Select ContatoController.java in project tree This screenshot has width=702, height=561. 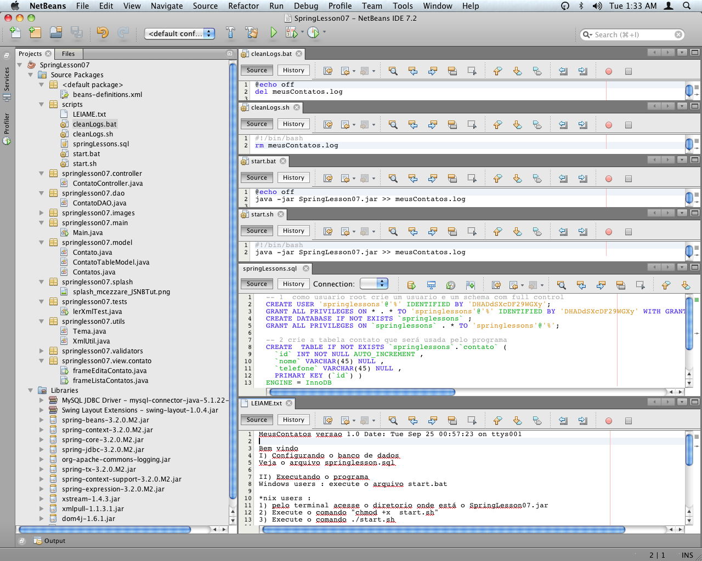tap(107, 184)
